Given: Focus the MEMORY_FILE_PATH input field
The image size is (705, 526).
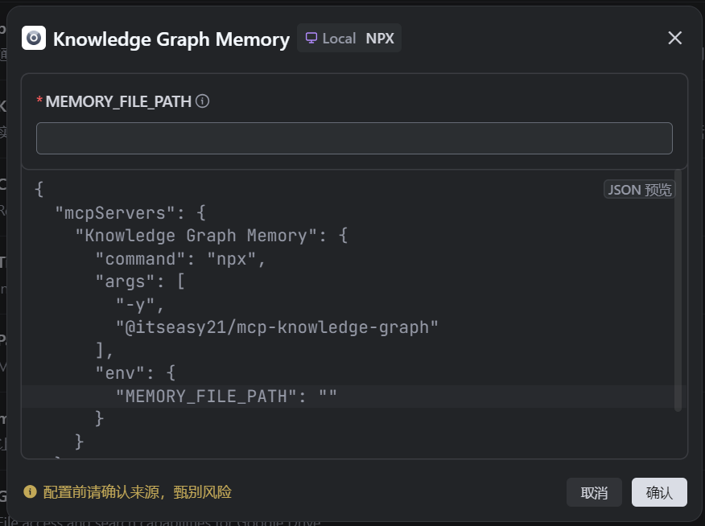Looking at the screenshot, I should [354, 138].
